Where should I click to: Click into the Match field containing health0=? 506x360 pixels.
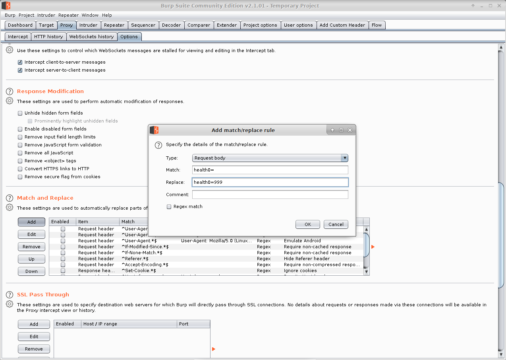(270, 170)
